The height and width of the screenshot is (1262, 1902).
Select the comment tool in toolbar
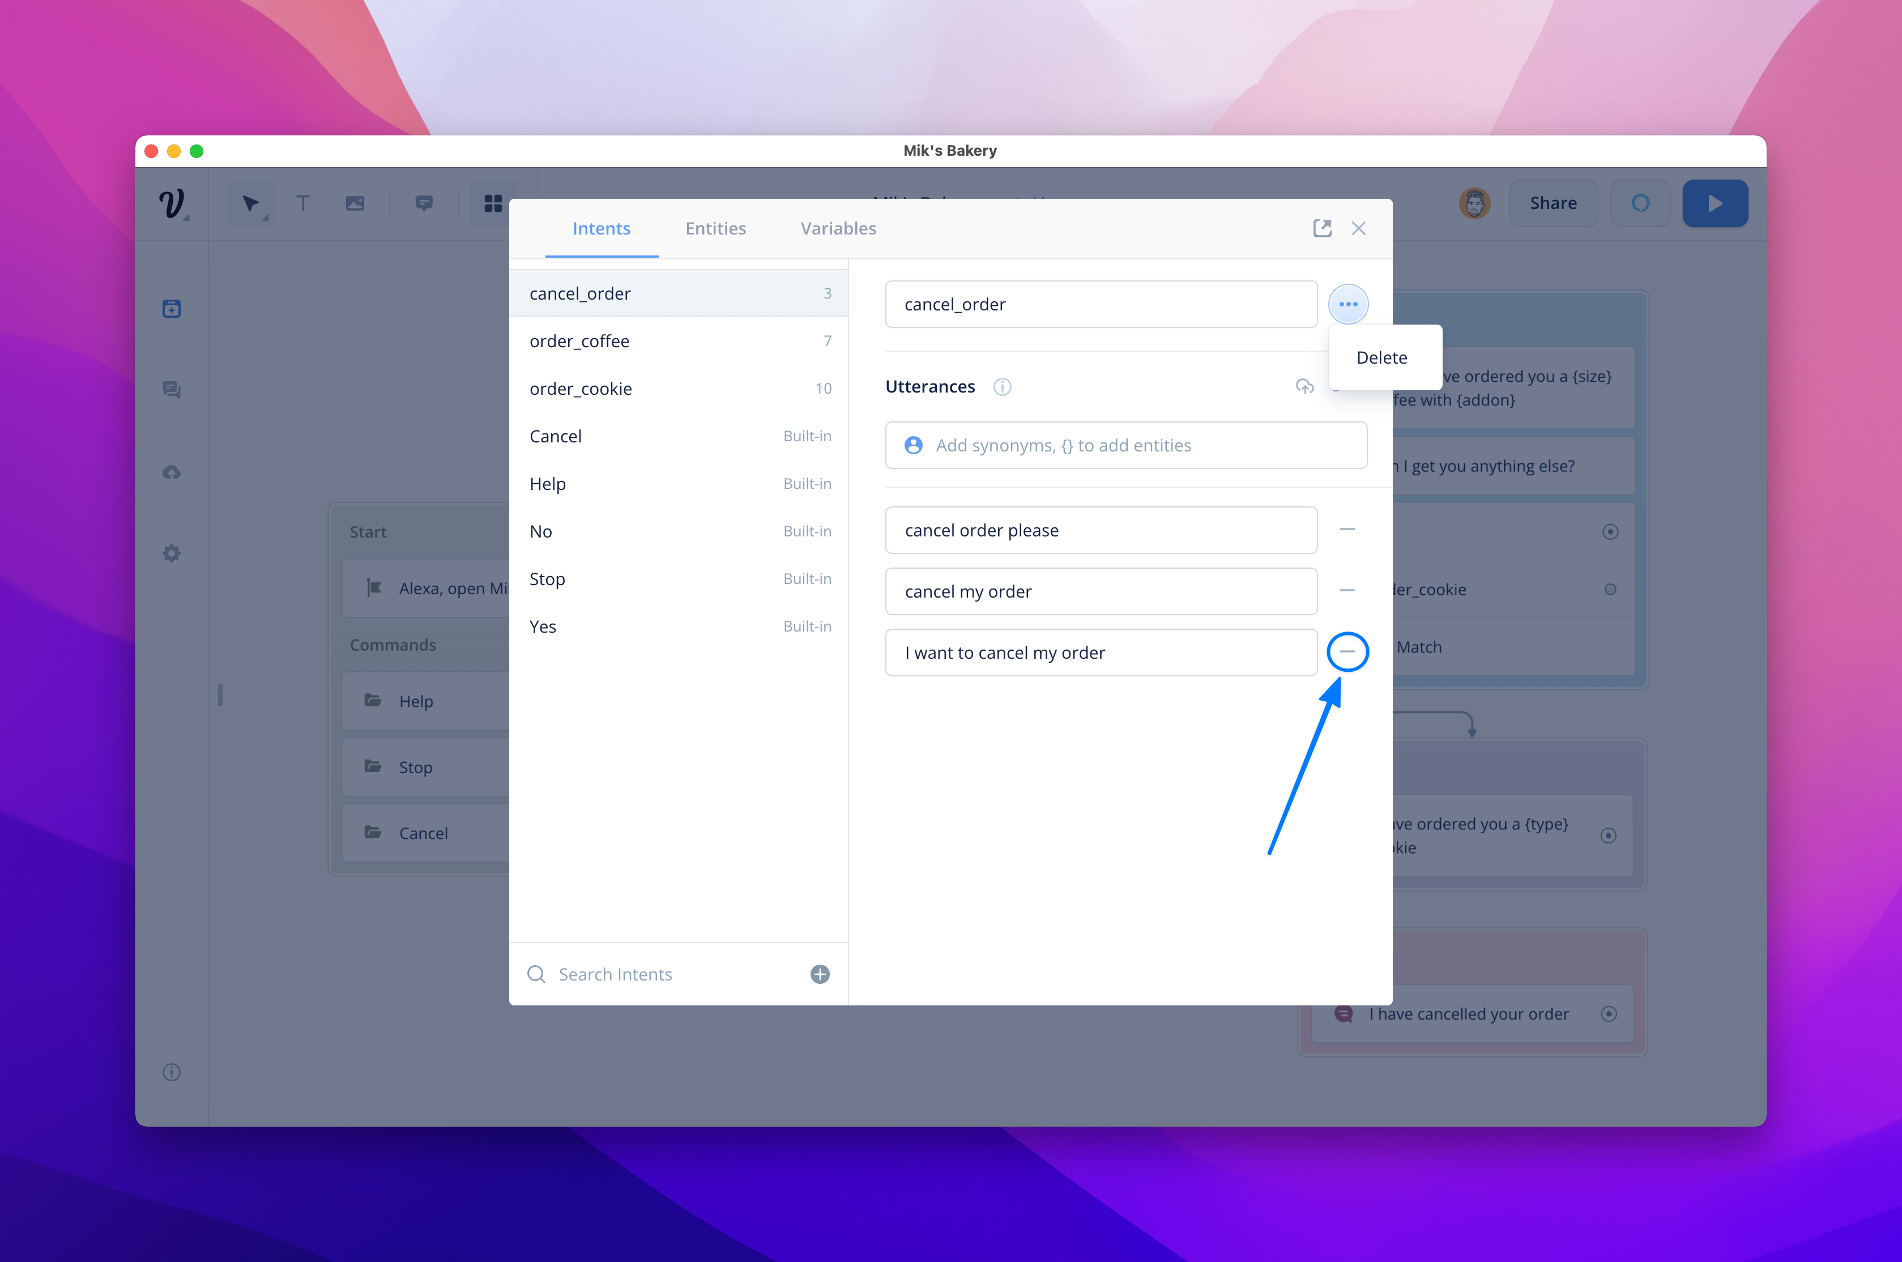tap(424, 203)
